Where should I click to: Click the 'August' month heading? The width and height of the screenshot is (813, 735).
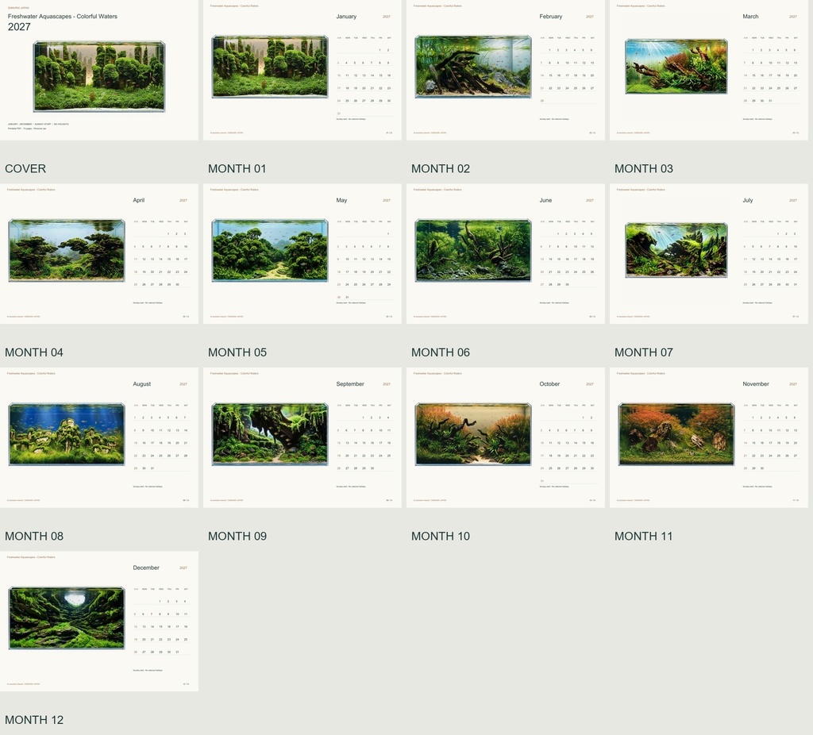pyautogui.click(x=141, y=384)
